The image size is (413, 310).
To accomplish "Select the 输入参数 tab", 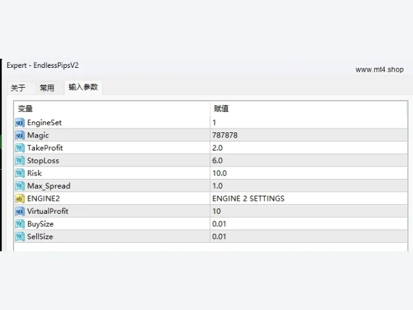I will pyautogui.click(x=83, y=87).
